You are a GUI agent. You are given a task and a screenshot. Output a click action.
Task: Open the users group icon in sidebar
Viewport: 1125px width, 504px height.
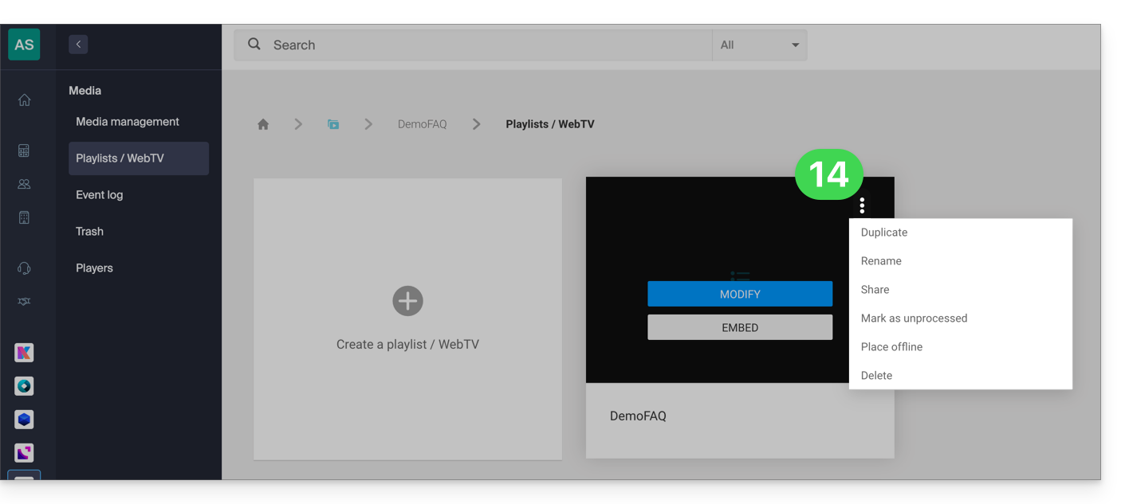coord(24,184)
